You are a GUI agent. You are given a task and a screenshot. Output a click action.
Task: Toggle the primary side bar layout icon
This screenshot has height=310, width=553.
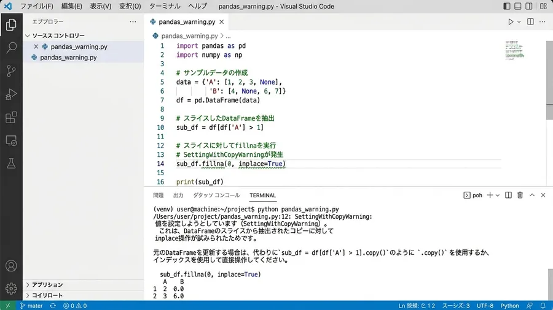click(x=506, y=6)
